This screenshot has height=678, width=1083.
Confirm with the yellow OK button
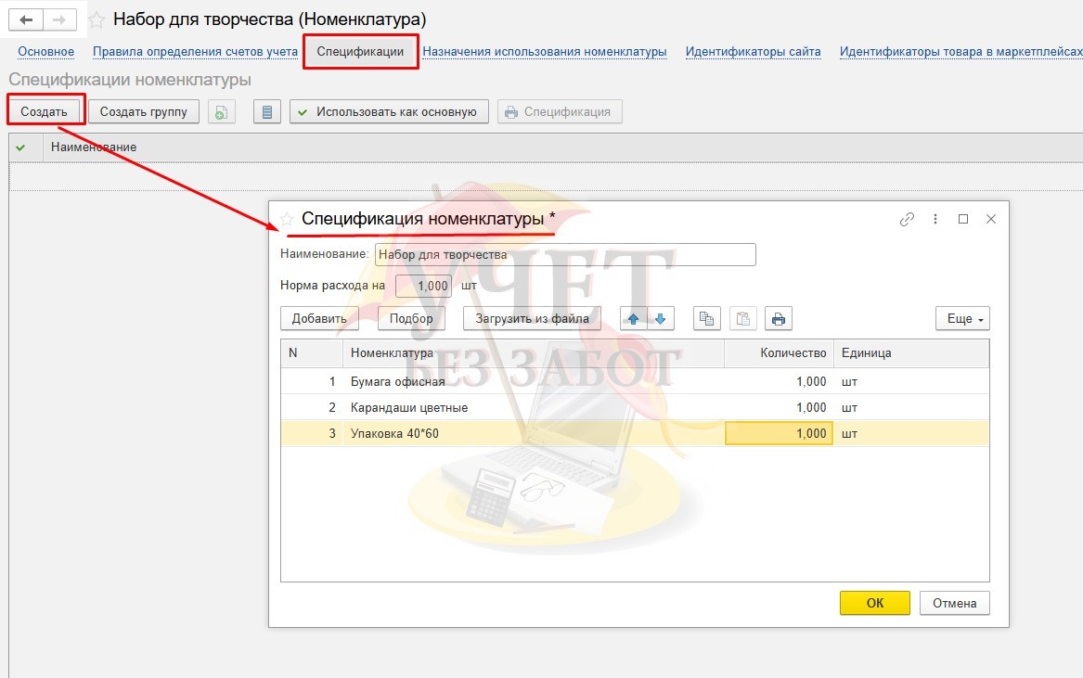875,603
